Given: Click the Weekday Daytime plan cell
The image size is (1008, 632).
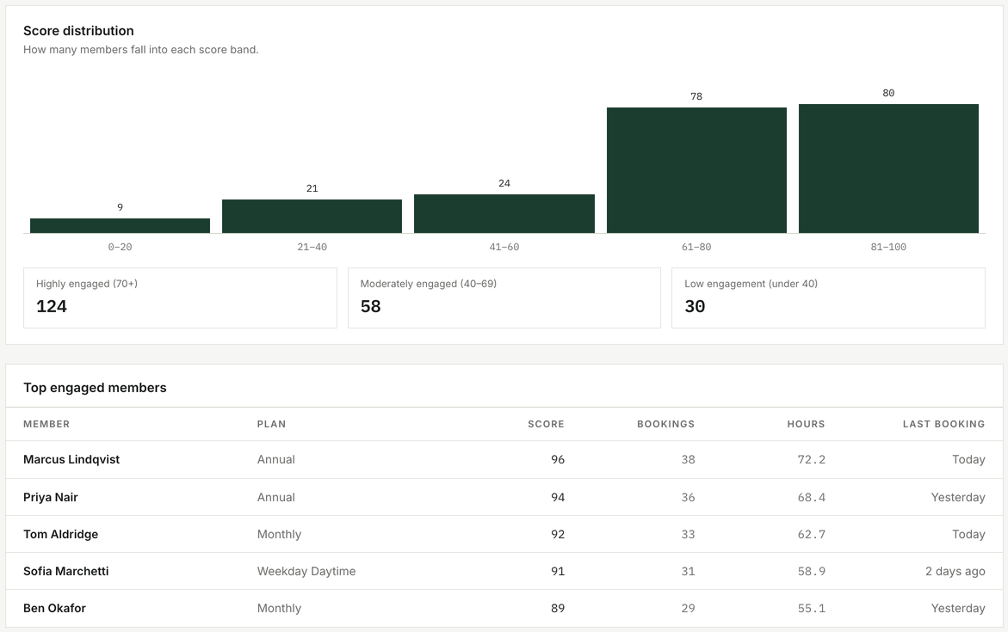Looking at the screenshot, I should pos(306,571).
